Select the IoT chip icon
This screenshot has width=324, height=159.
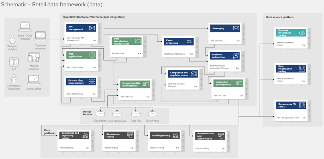(14, 62)
